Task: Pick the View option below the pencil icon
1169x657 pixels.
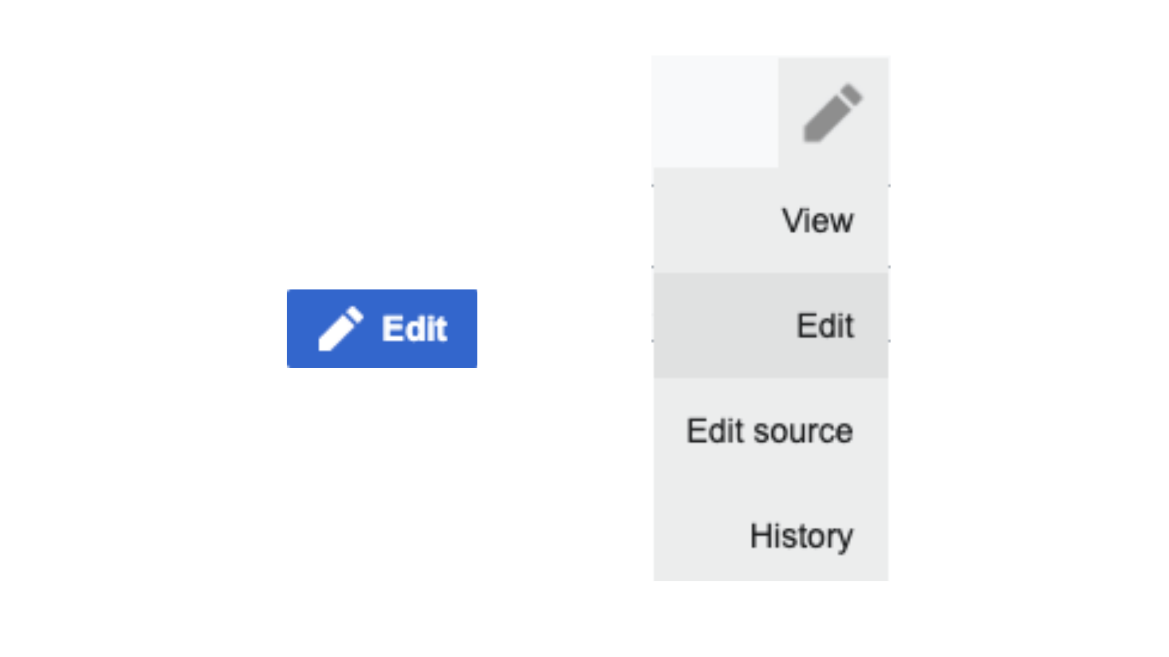Action: point(817,221)
